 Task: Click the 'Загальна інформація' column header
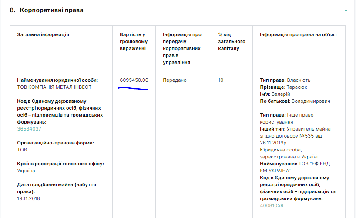pyautogui.click(x=43, y=34)
